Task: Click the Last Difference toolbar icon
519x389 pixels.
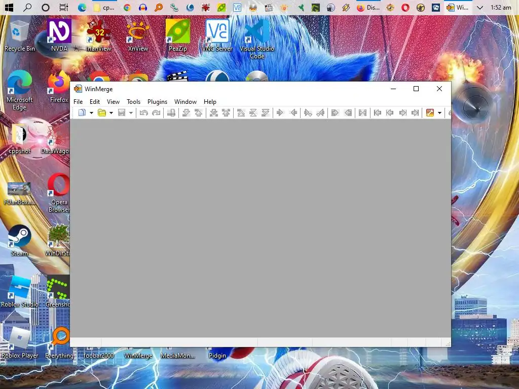Action: [x=266, y=113]
